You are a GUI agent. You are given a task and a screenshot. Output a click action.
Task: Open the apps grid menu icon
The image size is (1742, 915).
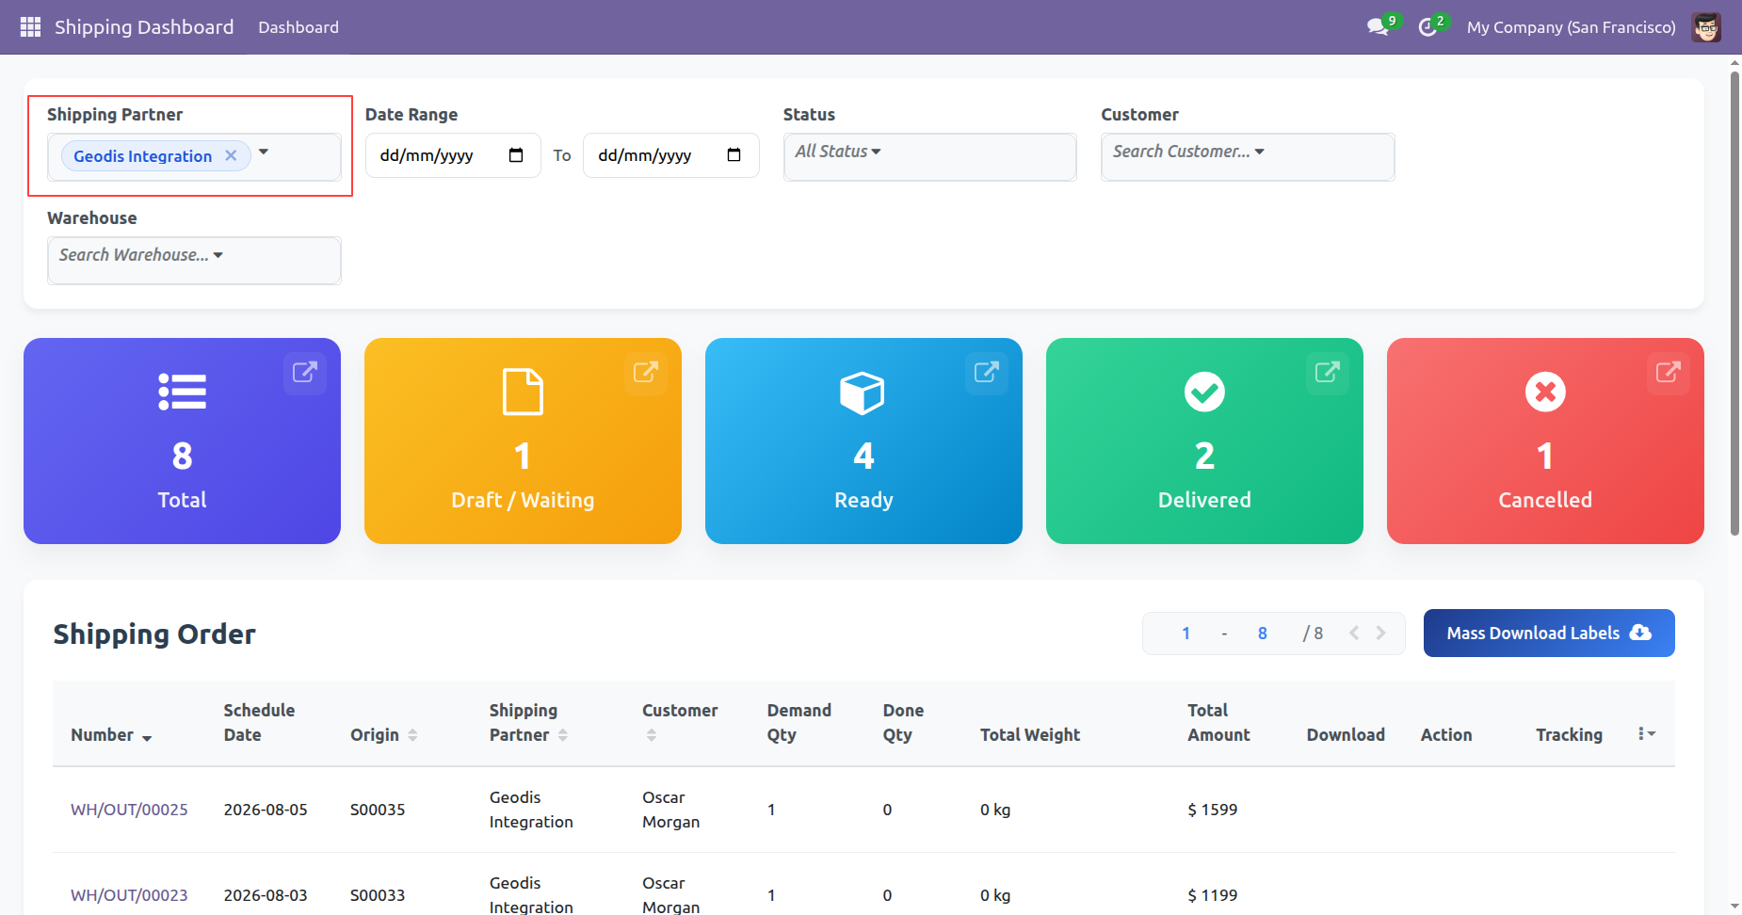tap(30, 27)
